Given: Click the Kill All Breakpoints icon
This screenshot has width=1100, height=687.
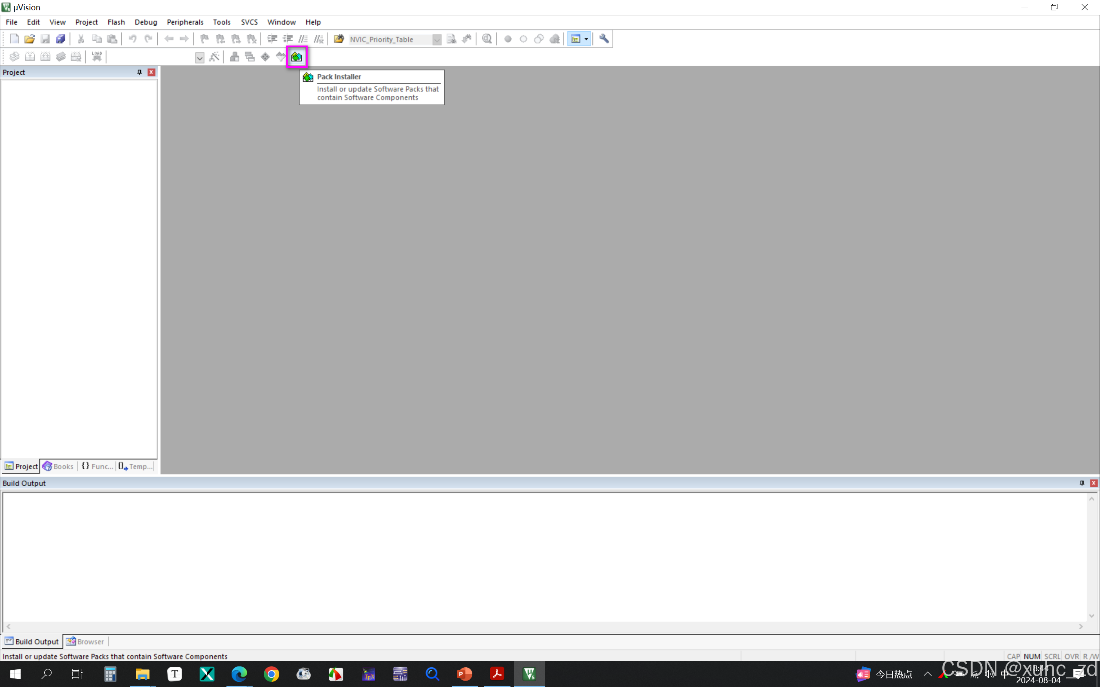Looking at the screenshot, I should (555, 39).
